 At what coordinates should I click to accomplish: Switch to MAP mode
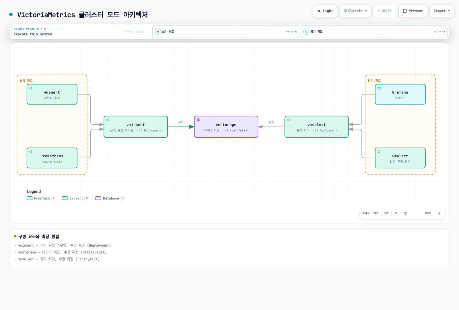[376, 213]
